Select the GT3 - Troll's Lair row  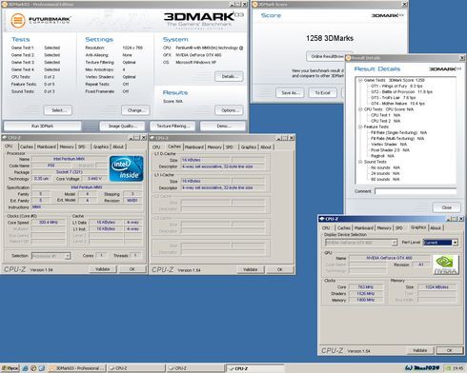[393, 98]
